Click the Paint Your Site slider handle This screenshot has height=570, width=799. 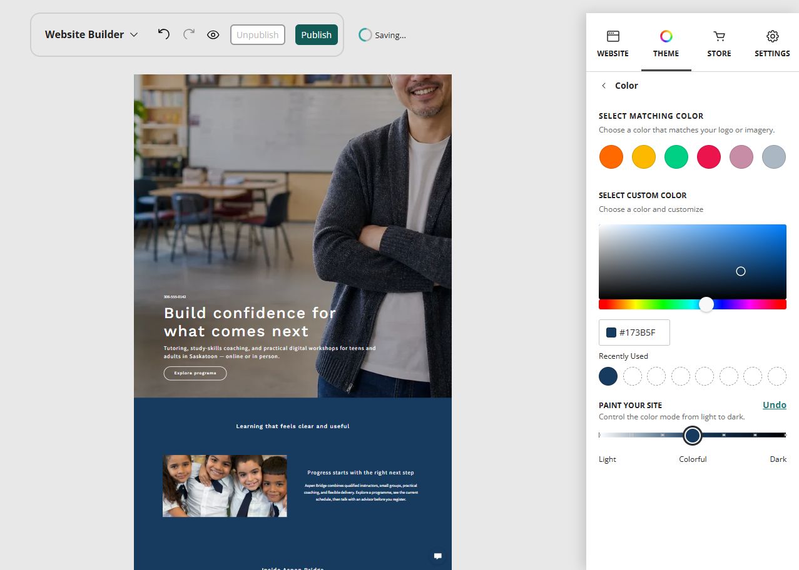click(x=692, y=436)
